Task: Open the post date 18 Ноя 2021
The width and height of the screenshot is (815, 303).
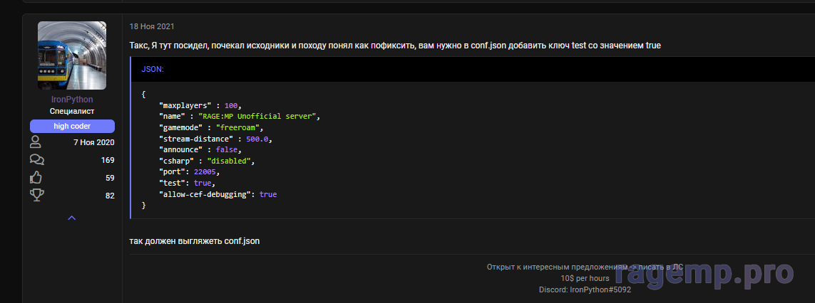Action: click(152, 26)
